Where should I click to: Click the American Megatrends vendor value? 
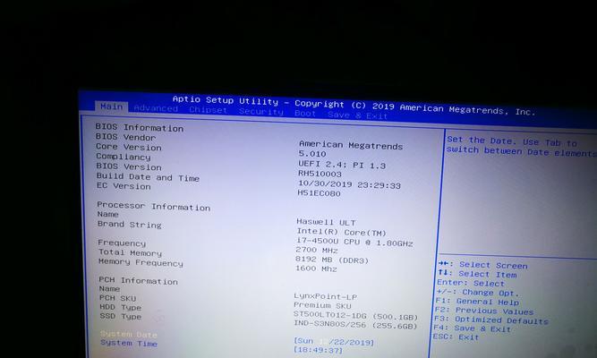(x=351, y=145)
